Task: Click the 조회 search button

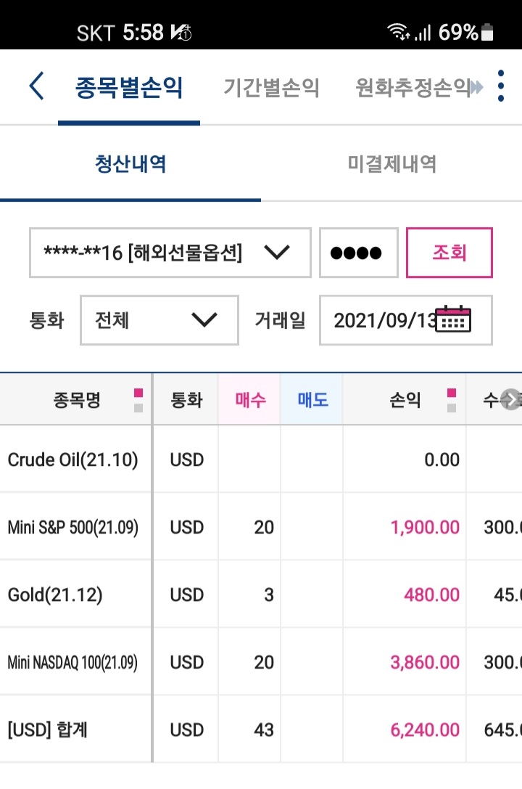Action: (449, 253)
